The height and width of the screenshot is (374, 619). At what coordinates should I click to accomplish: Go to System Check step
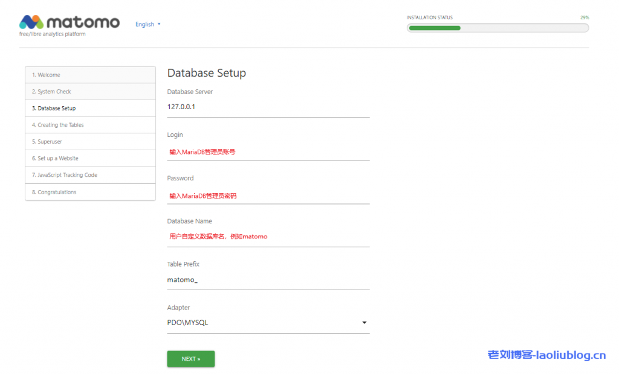tap(90, 92)
